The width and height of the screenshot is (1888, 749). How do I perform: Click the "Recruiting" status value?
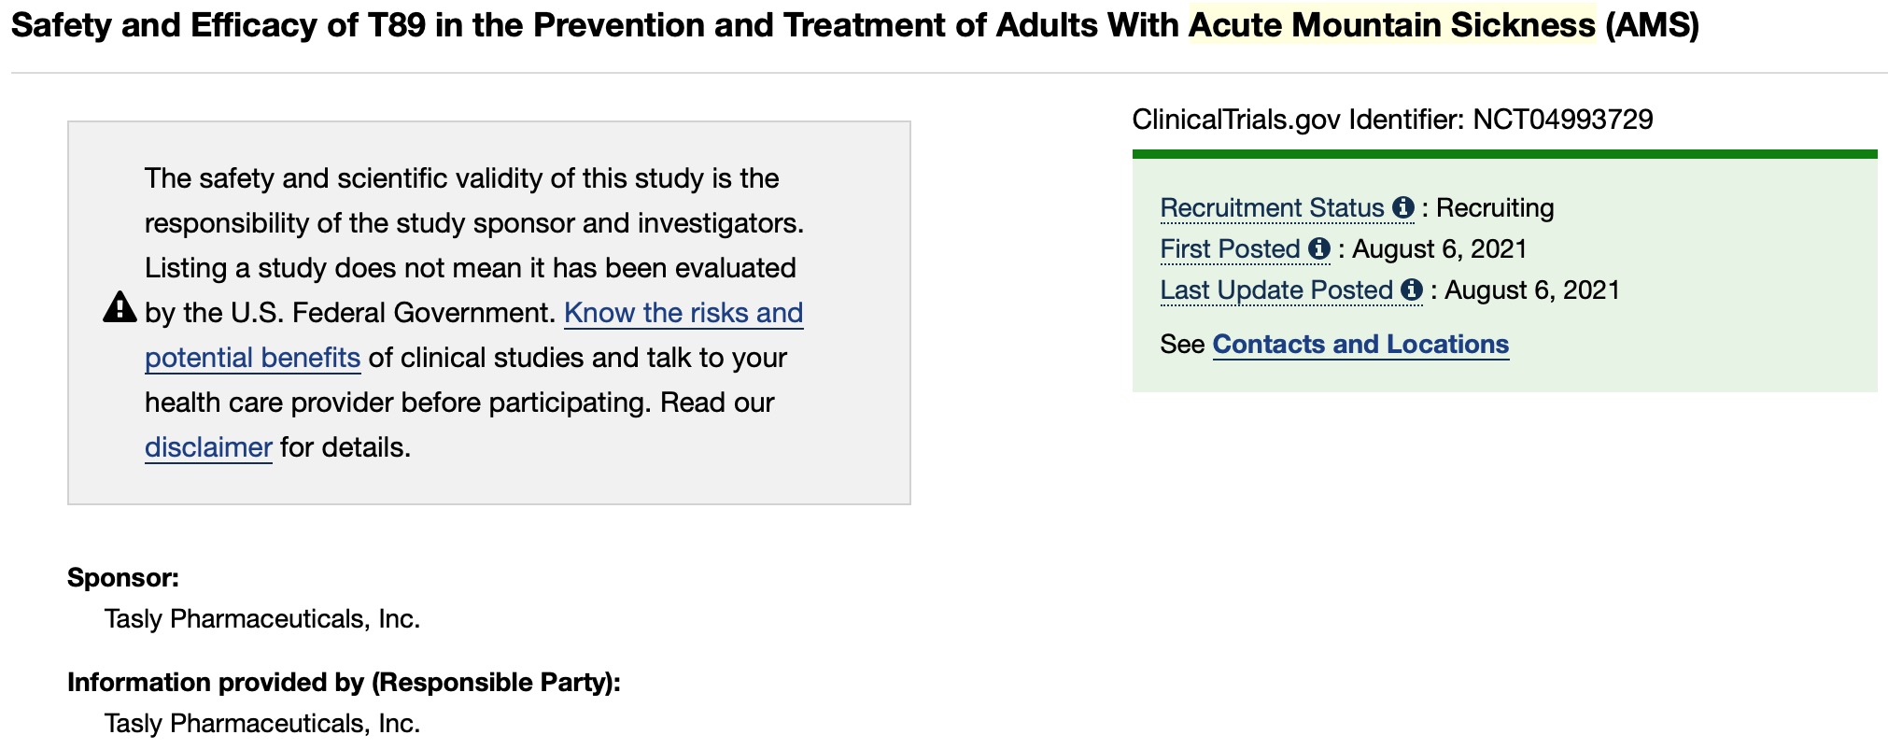1495,208
